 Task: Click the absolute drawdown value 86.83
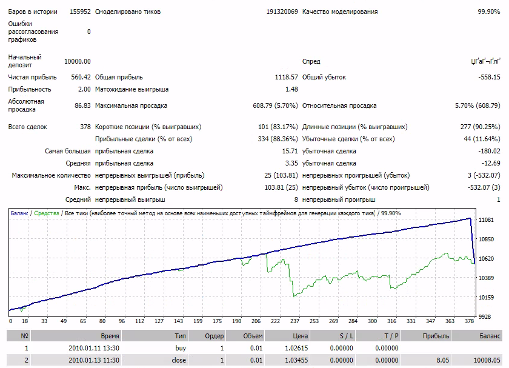click(82, 105)
